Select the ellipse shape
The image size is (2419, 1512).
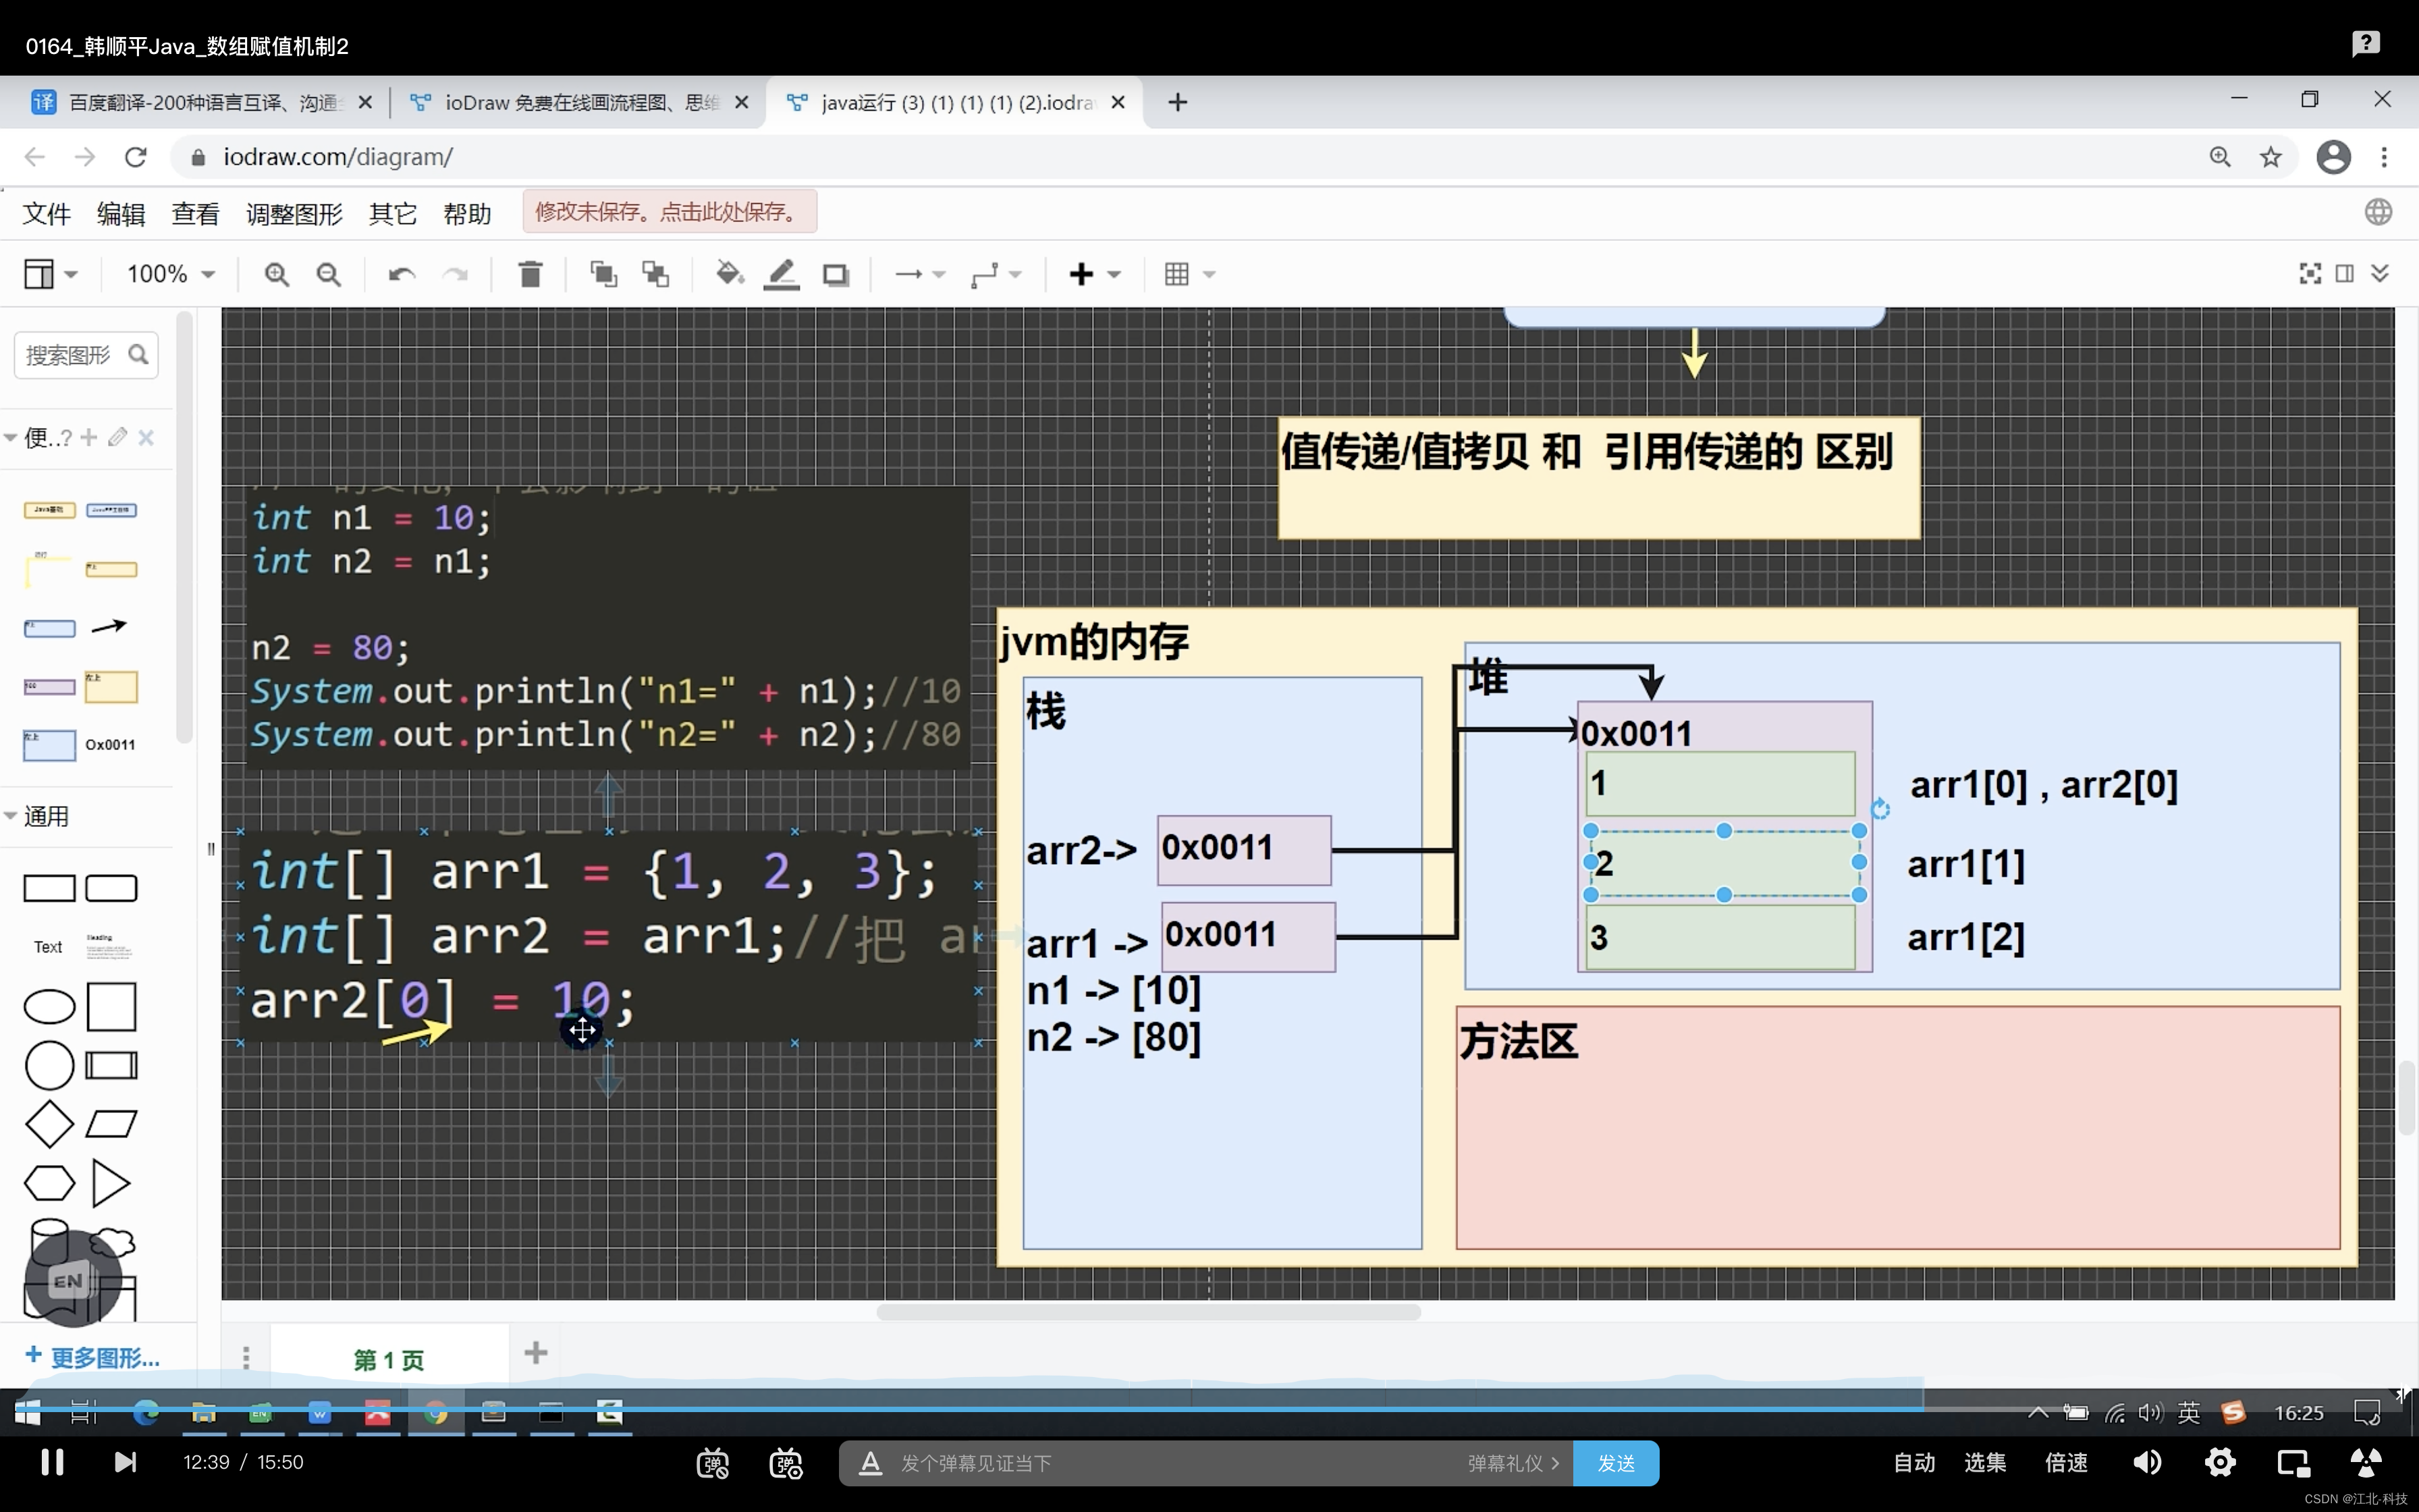49,1007
